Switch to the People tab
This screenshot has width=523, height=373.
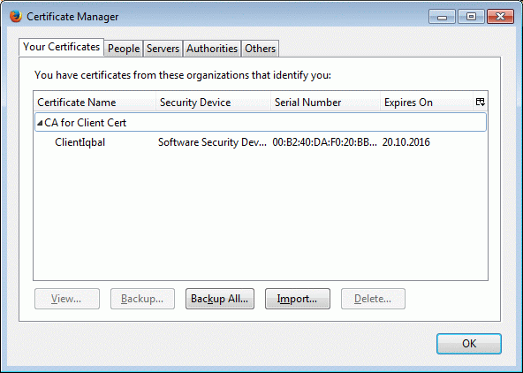pos(124,49)
